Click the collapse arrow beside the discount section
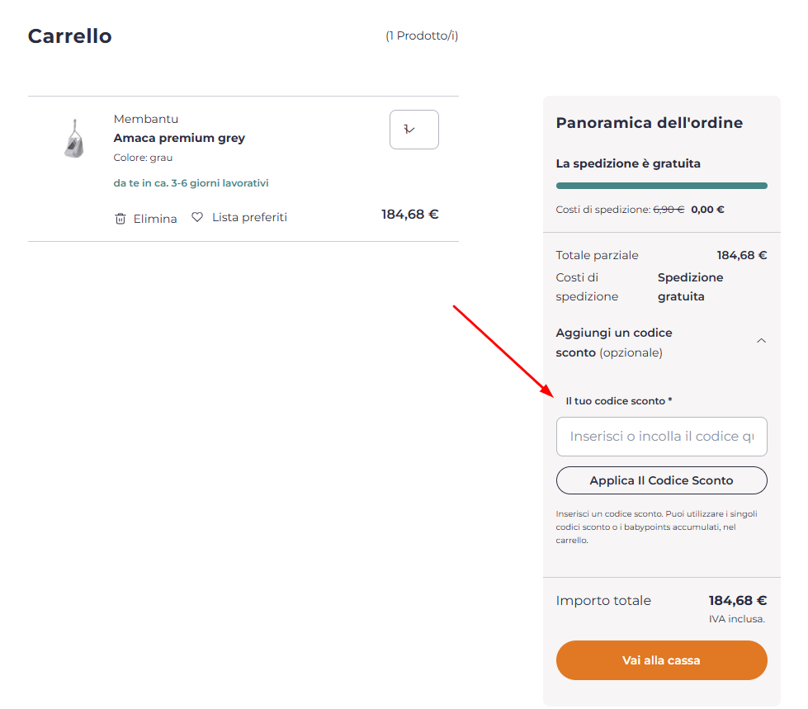This screenshot has width=808, height=709. tap(761, 339)
